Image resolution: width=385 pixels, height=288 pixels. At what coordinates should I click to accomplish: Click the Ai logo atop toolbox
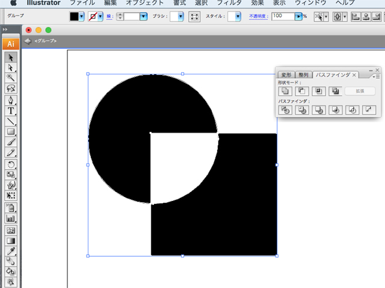11,44
